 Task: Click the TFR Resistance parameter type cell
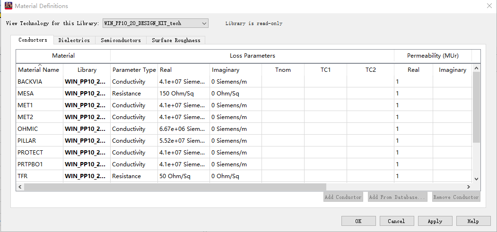tap(126, 176)
